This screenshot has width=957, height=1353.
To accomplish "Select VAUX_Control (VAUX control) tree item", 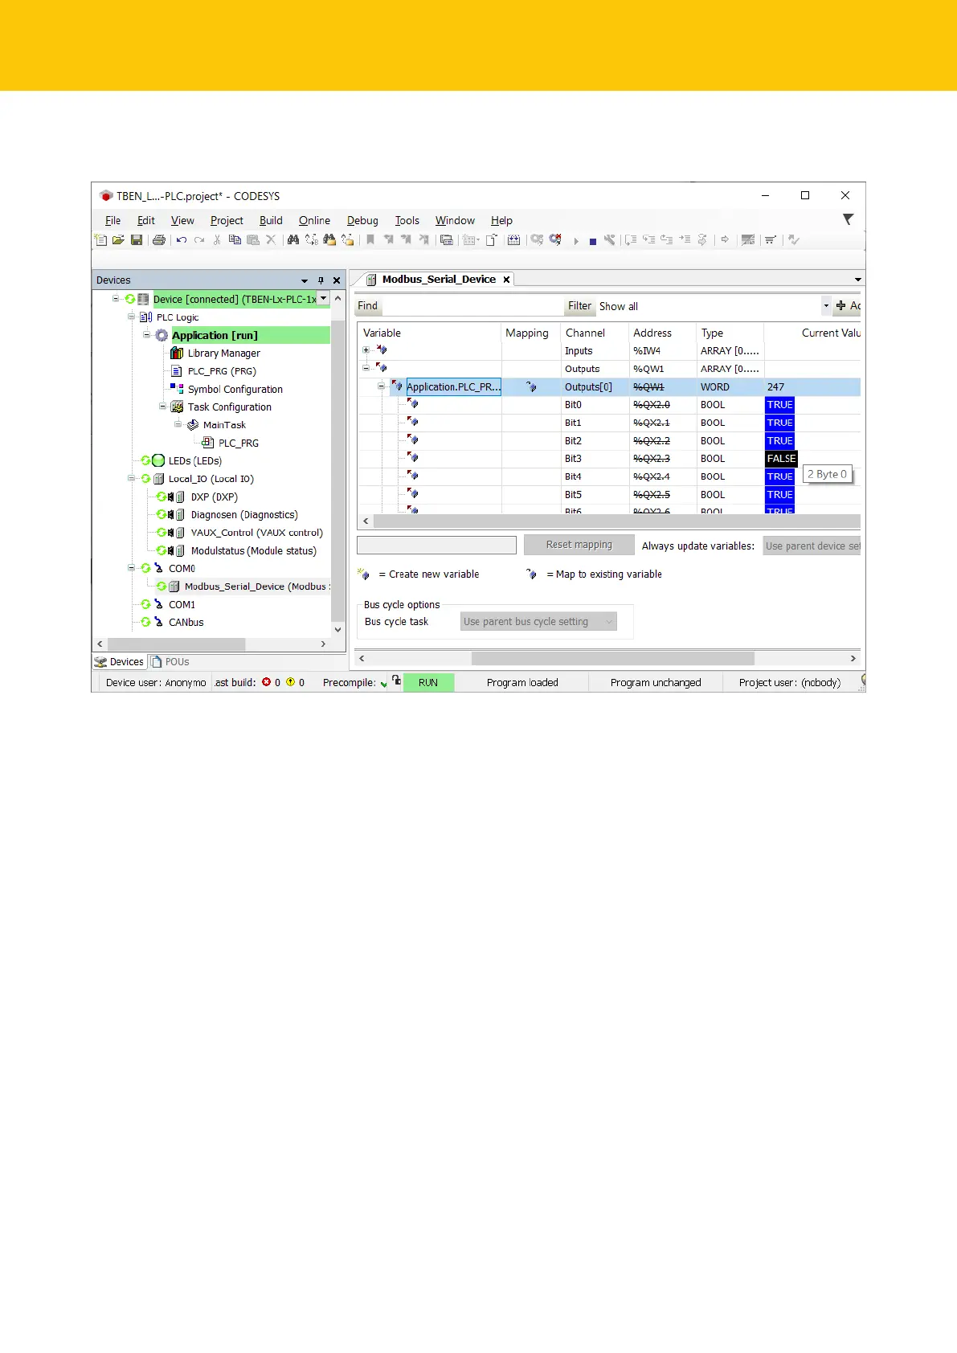I will tap(257, 533).
